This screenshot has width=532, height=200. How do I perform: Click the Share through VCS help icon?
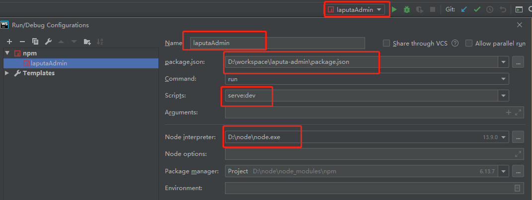(455, 43)
